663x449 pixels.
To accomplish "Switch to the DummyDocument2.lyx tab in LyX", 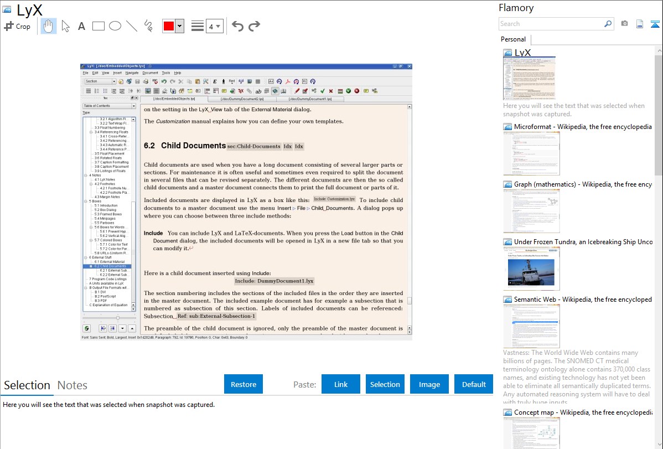I will [x=242, y=99].
